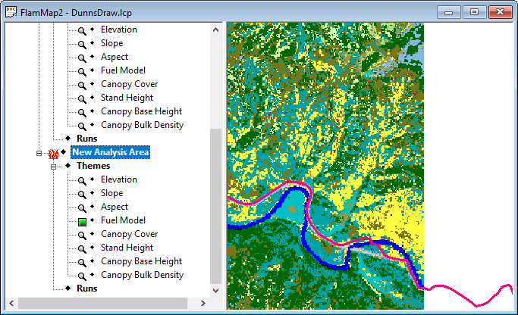Select lower Stand Height theme label

(x=127, y=248)
